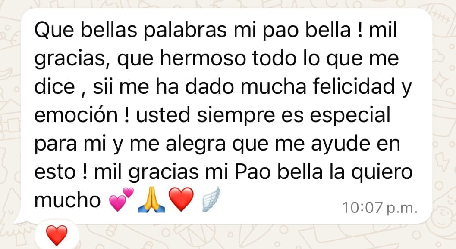Select the word "mucho" before the emojis
The image size is (456, 249).
coord(67,200)
